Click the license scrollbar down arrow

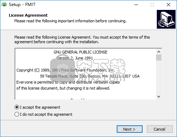(x=159, y=97)
